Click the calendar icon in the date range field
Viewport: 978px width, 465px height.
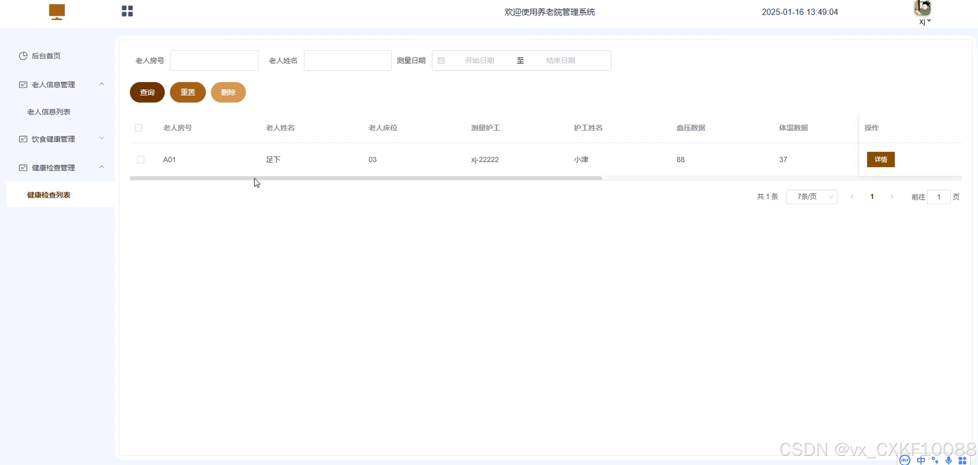point(441,61)
